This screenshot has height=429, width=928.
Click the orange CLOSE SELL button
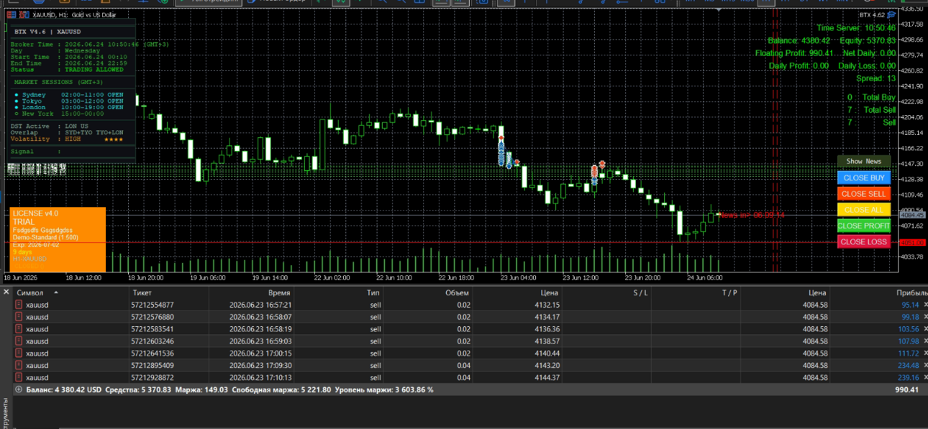pyautogui.click(x=863, y=194)
